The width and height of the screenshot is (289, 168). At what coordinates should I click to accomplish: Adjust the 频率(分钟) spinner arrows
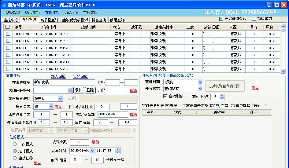222,97
